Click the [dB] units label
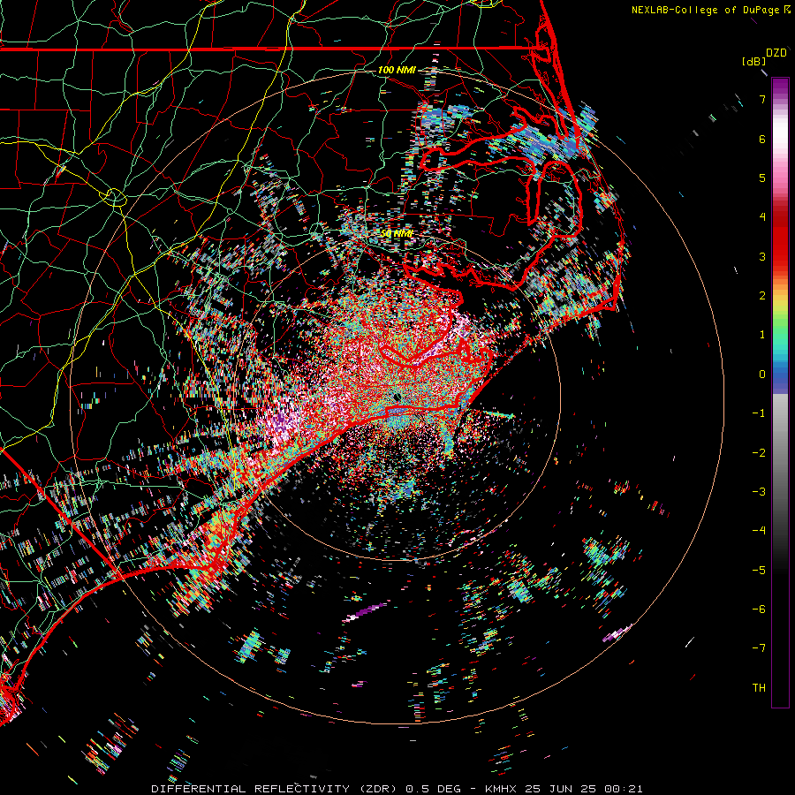The width and height of the screenshot is (795, 795). pyautogui.click(x=753, y=61)
